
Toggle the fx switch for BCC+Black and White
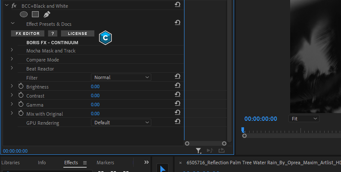[x=14, y=6]
